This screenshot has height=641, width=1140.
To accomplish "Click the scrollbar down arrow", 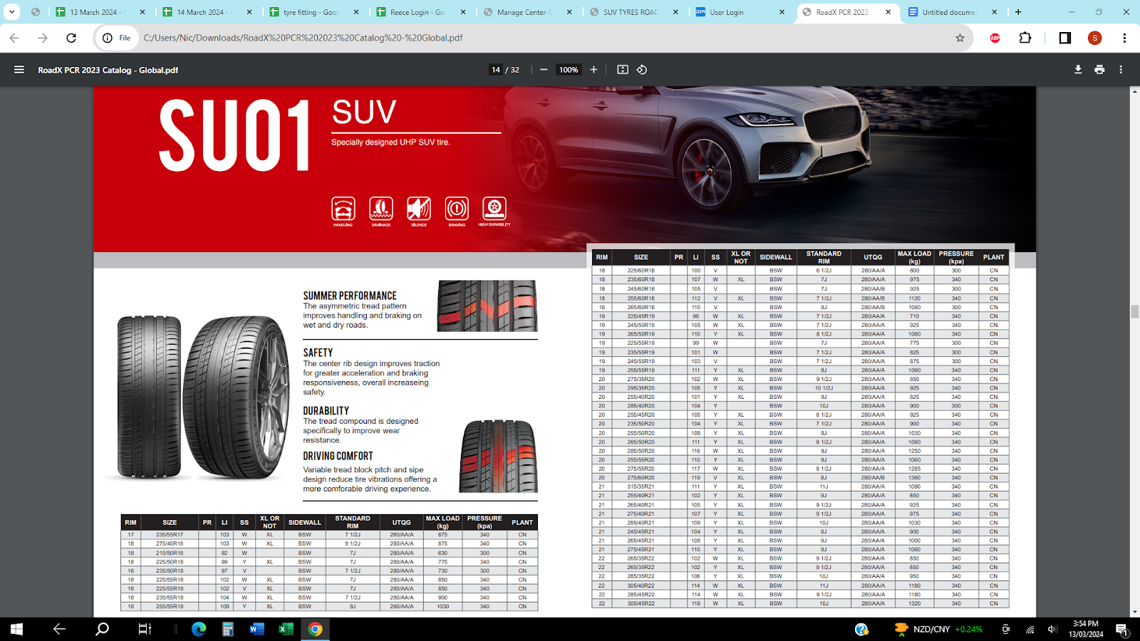I will tap(1134, 612).
